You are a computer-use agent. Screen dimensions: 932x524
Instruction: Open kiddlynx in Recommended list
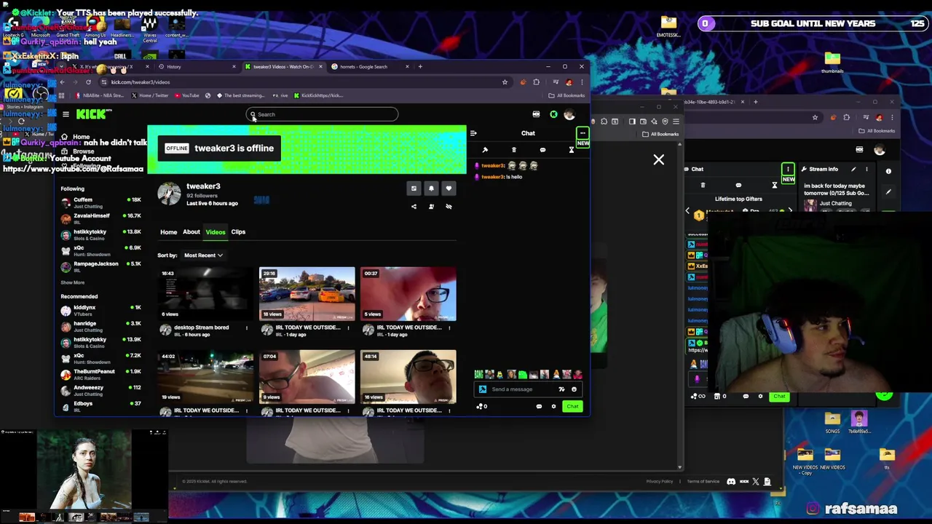pos(100,310)
